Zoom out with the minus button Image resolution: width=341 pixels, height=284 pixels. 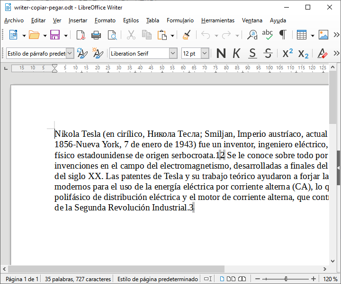pyautogui.click(x=258, y=279)
